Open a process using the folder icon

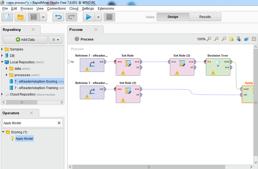pyautogui.click(x=20, y=17)
